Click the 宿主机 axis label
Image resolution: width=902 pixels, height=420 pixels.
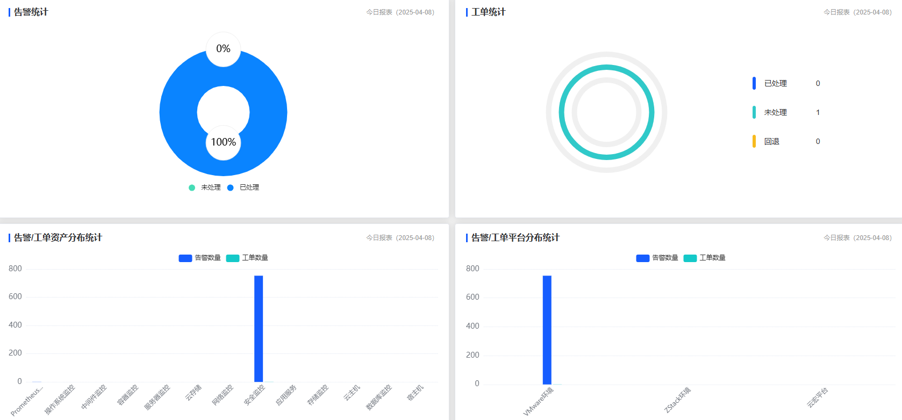(x=416, y=393)
